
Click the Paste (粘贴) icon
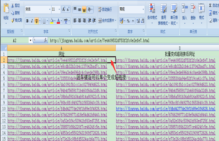[x=6, y=9]
